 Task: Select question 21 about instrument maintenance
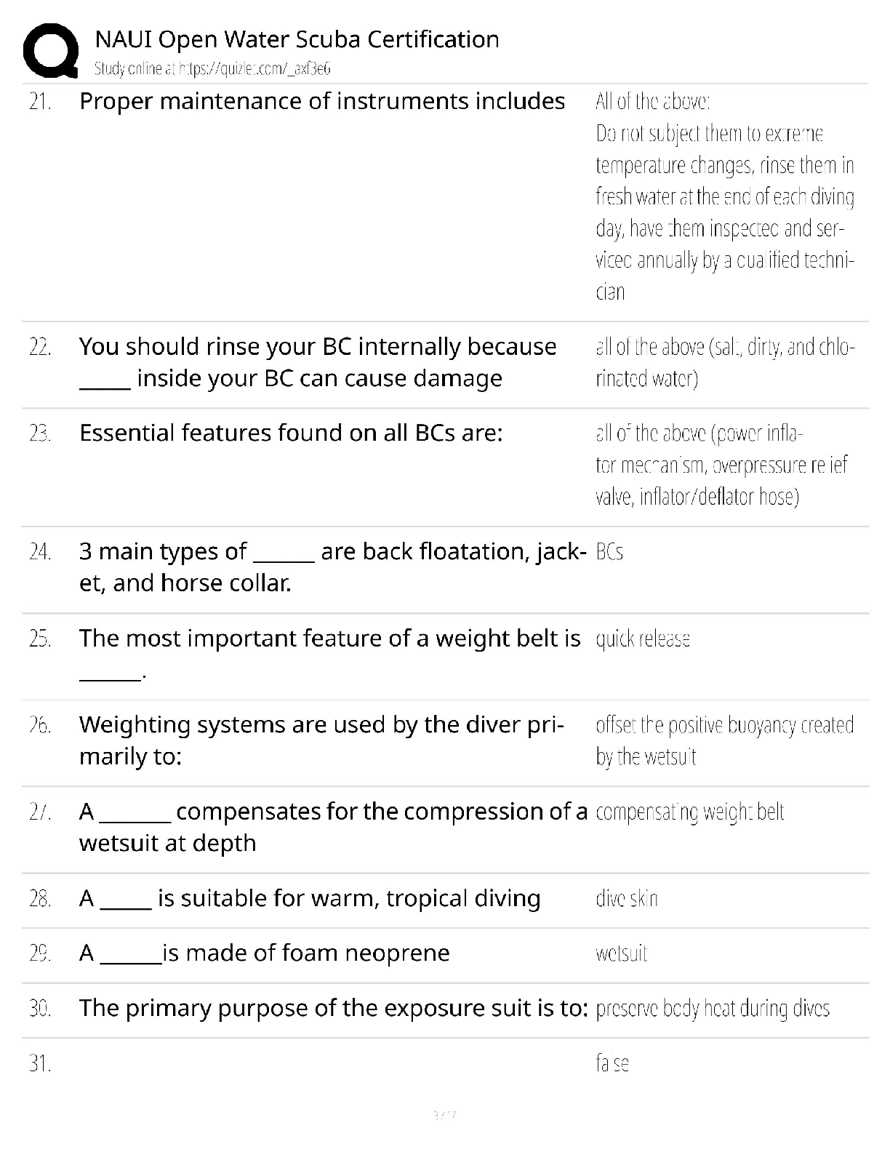coord(322,101)
